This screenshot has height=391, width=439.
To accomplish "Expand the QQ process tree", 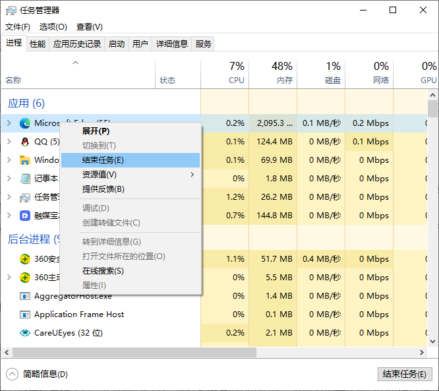I will (9, 142).
